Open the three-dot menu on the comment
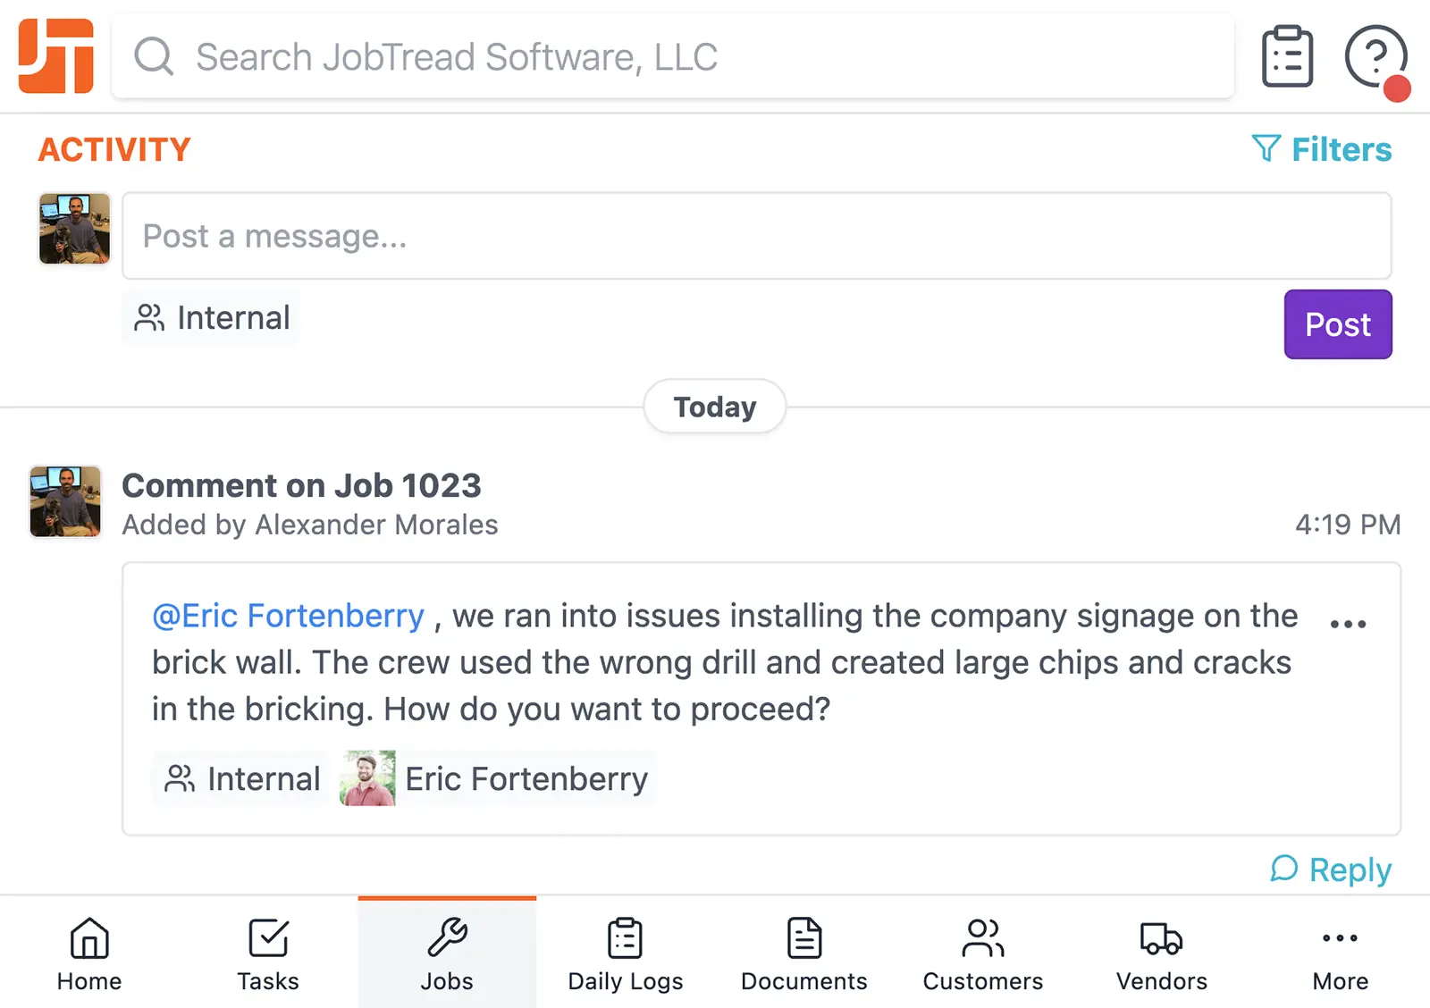The image size is (1430, 1008). tap(1348, 624)
